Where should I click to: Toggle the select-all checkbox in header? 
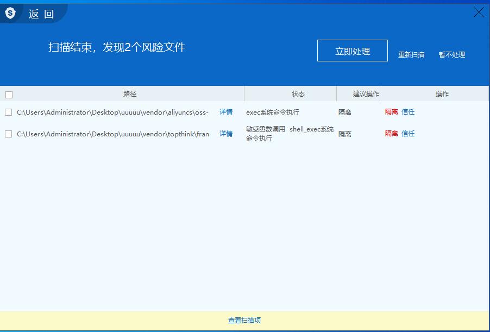[9, 95]
